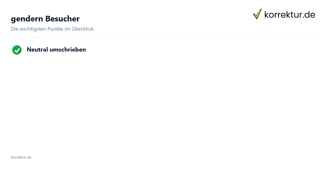Click the word "Punkte" in subtitle
327x171 pixels.
(55, 29)
